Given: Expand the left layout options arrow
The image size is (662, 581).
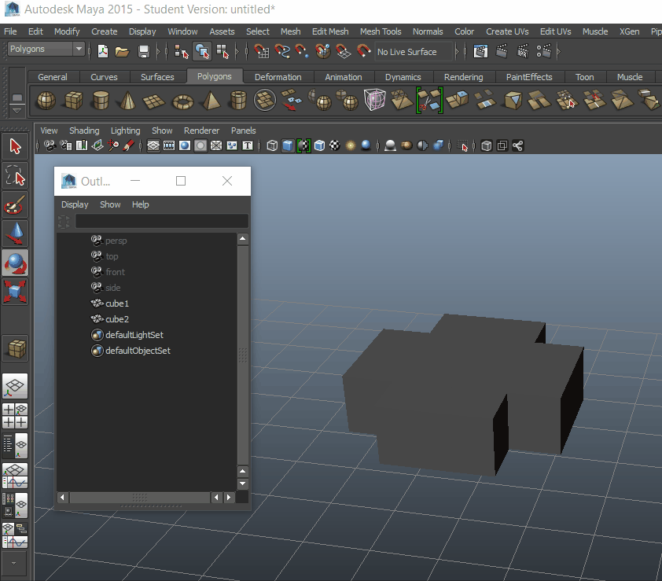Looking at the screenshot, I should (13, 563).
